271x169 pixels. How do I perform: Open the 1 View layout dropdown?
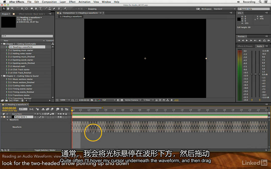(149, 100)
